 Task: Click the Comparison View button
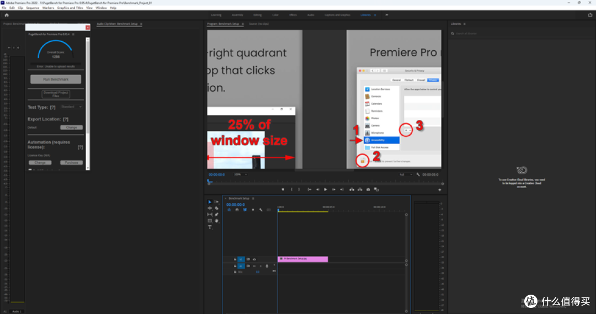376,189
